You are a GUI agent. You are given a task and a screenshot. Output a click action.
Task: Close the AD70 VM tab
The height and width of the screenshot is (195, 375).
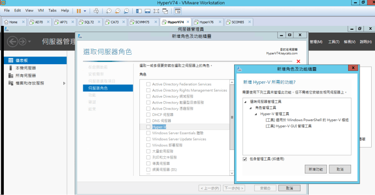48,22
